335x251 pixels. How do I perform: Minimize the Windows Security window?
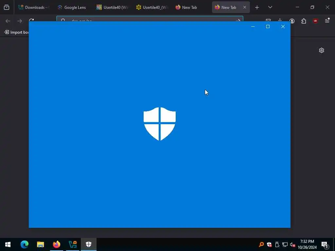coord(253,26)
